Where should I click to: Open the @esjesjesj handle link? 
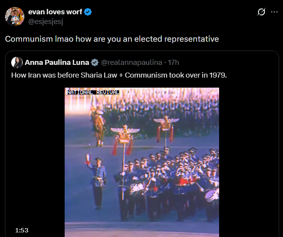tap(46, 22)
